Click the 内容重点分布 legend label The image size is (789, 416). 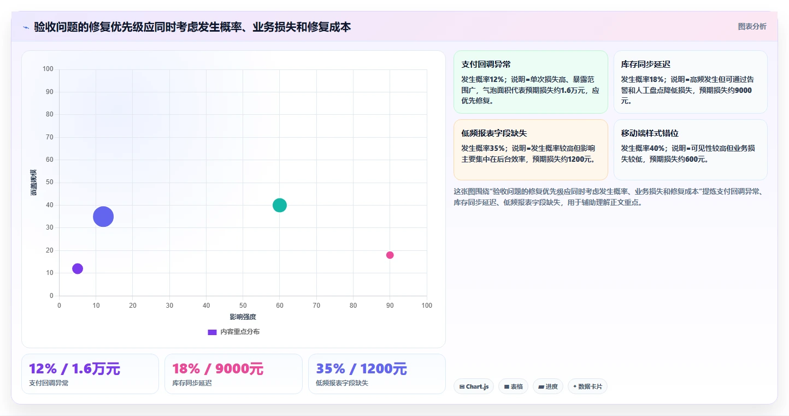coord(240,332)
